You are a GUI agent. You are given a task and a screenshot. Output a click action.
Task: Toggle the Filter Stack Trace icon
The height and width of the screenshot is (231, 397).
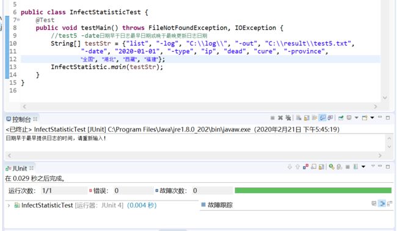pyautogui.click(x=382, y=204)
